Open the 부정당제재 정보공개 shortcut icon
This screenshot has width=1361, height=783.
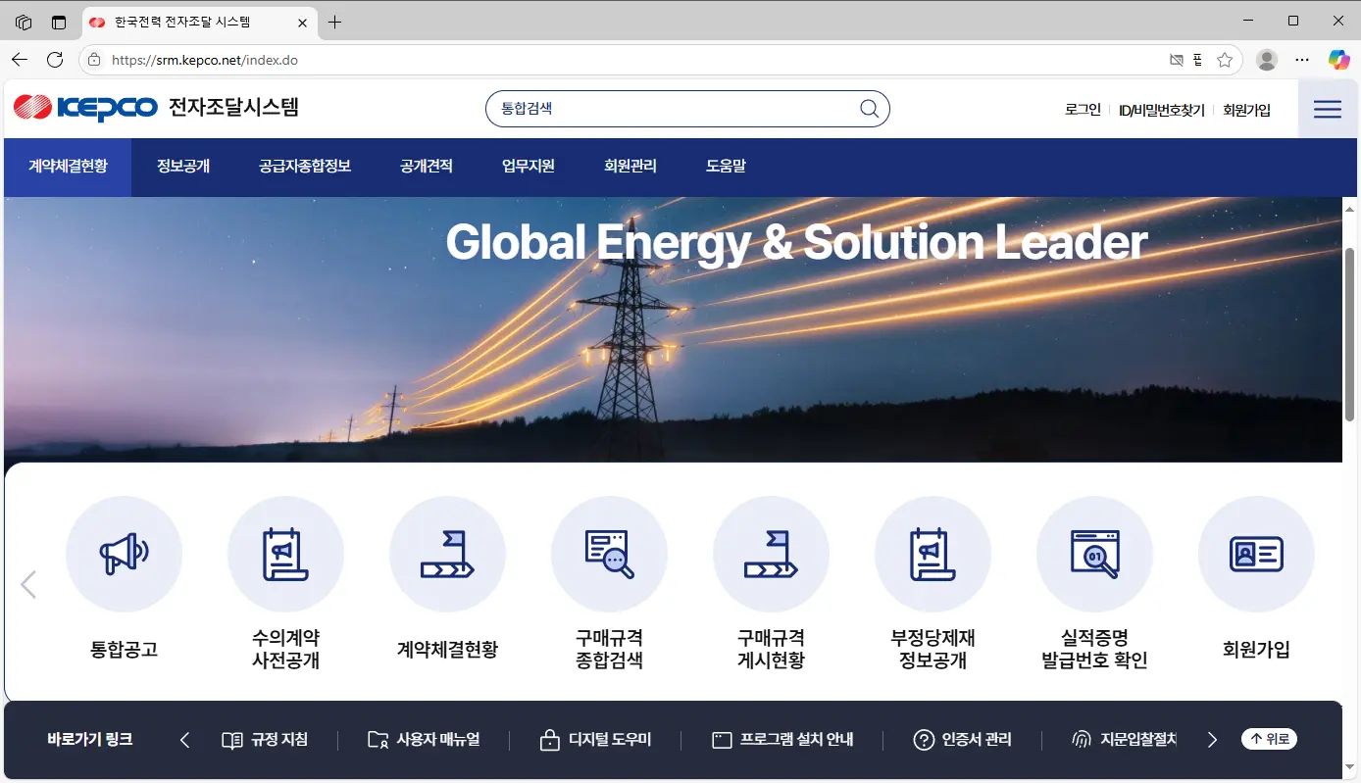pyautogui.click(x=933, y=553)
